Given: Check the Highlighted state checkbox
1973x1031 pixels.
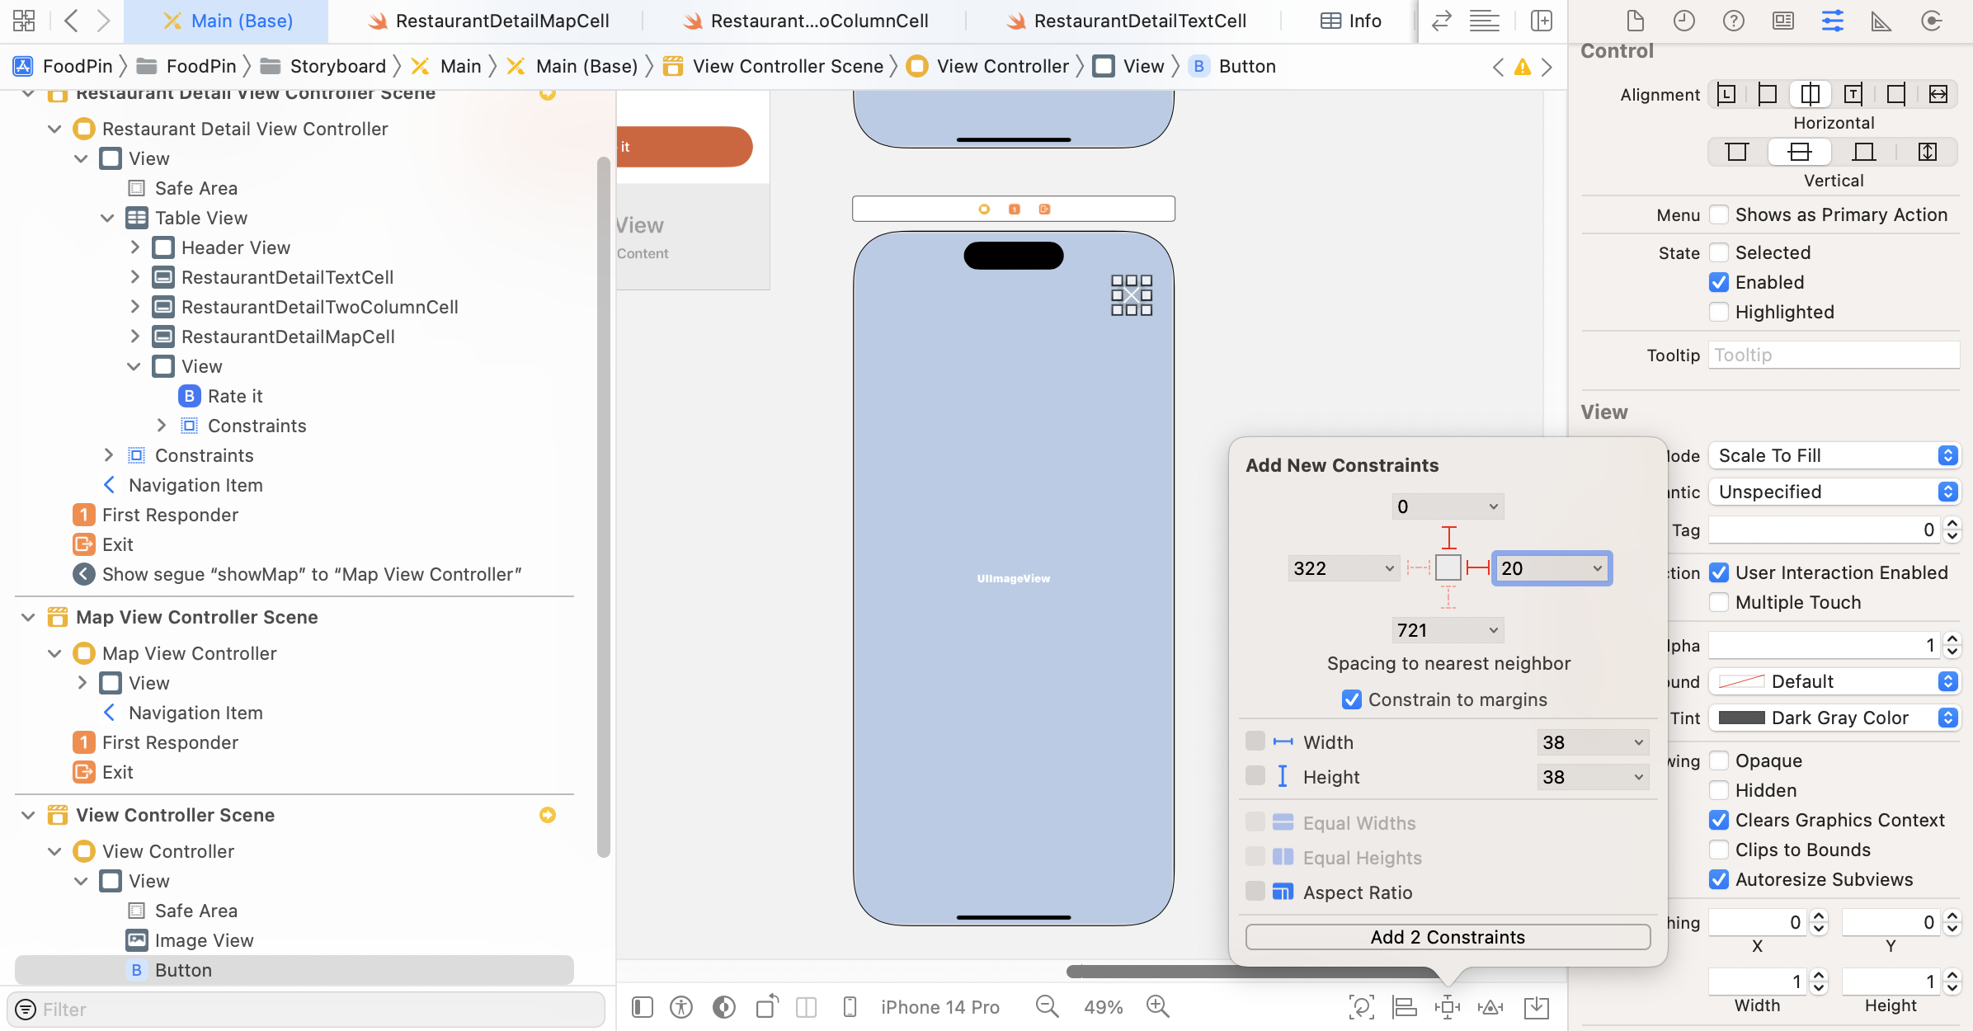Looking at the screenshot, I should 1720,312.
